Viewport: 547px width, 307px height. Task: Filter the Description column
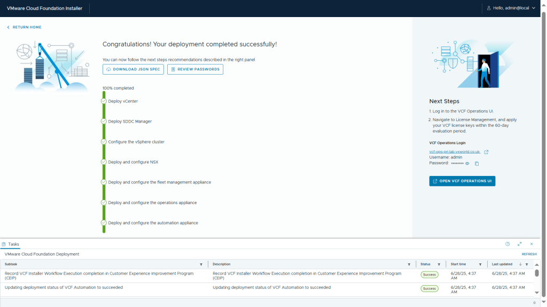pos(409,264)
